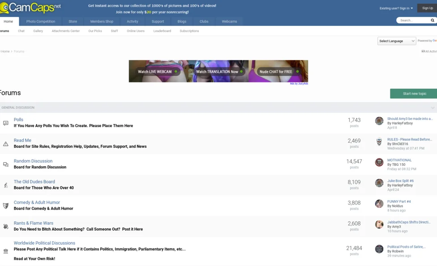
Task: Collapse the General Discussion category
Action: pyautogui.click(x=433, y=108)
